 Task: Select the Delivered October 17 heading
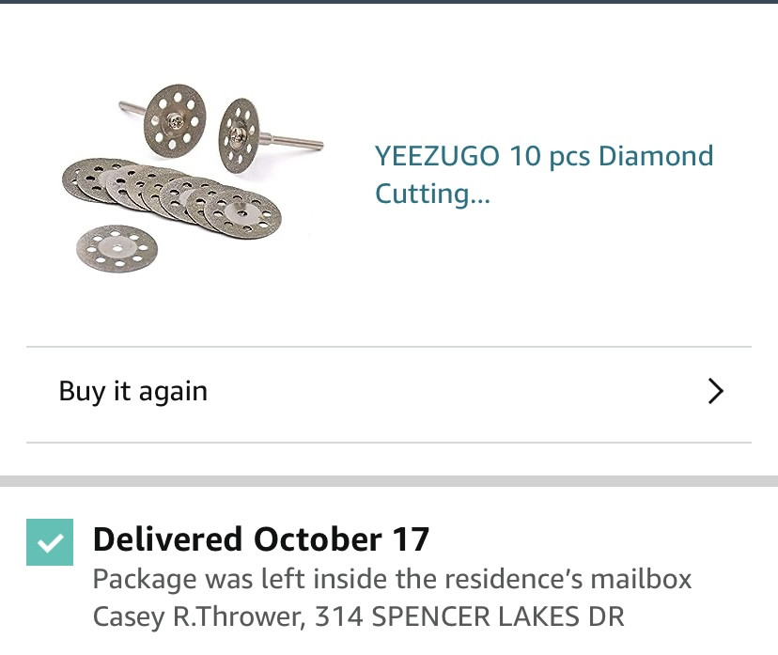(260, 539)
